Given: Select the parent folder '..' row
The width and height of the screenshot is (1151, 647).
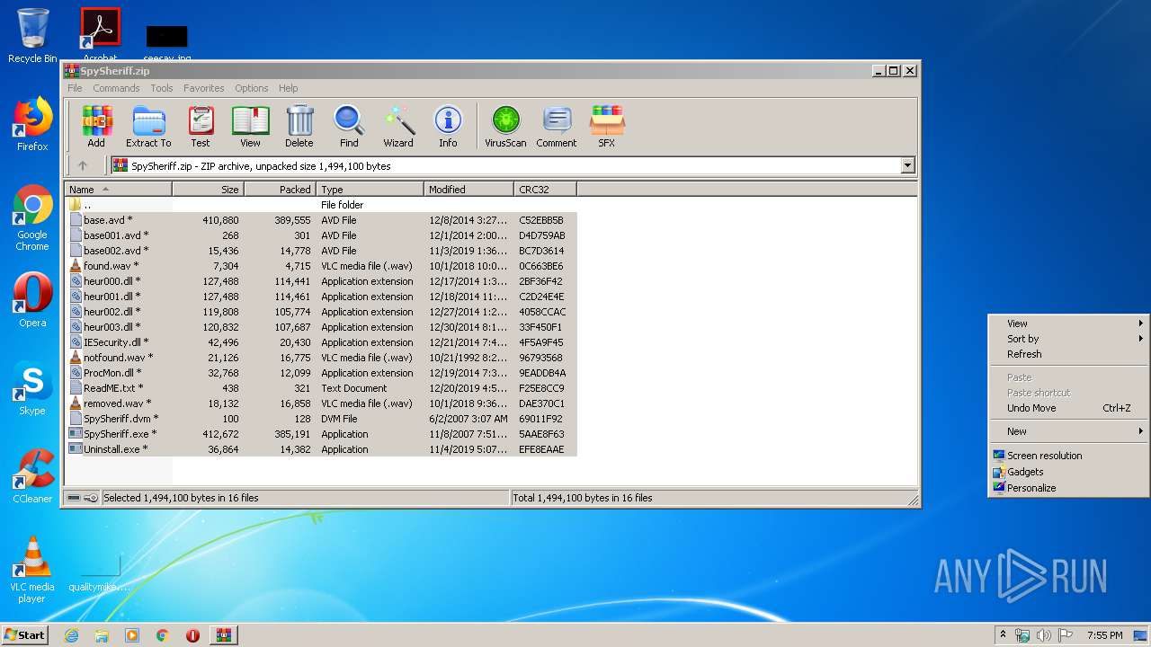Looking at the screenshot, I should click(322, 205).
